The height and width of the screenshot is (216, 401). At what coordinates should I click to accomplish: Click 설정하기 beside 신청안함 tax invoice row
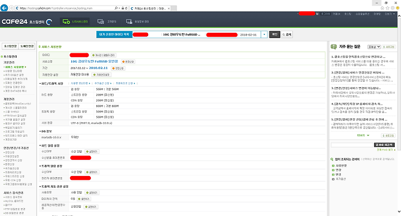tap(91, 207)
